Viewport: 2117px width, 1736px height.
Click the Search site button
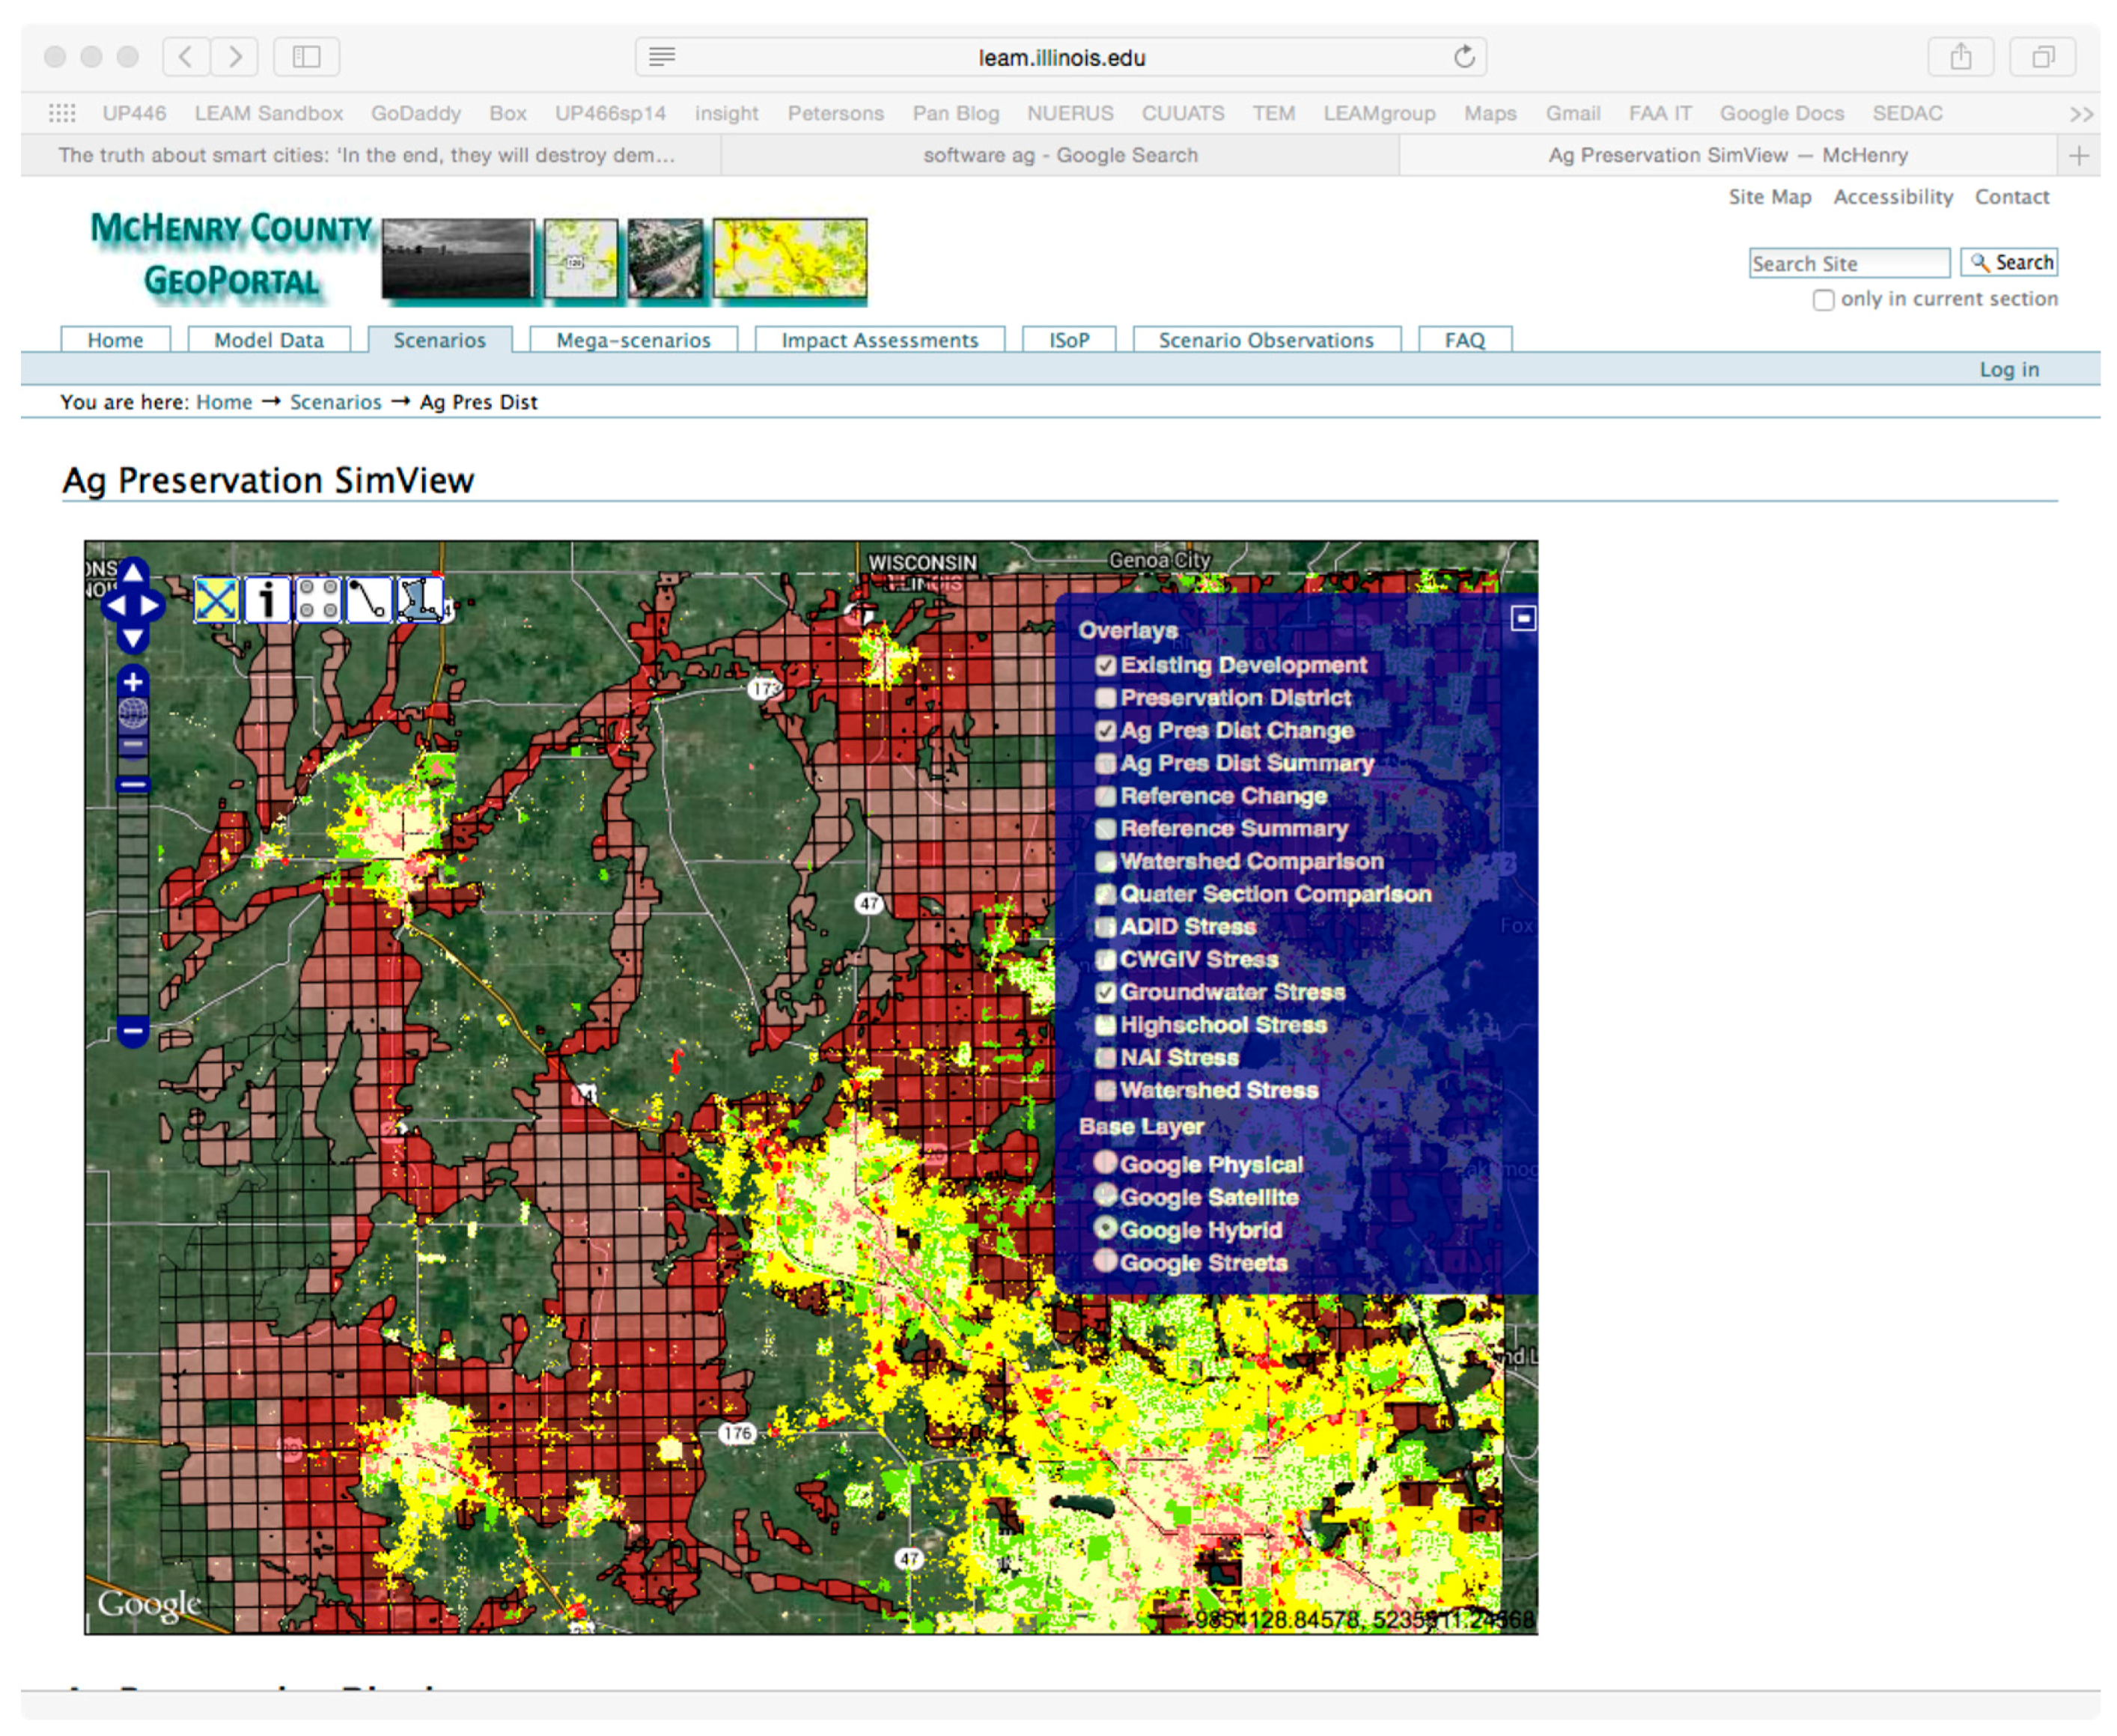(x=2008, y=263)
